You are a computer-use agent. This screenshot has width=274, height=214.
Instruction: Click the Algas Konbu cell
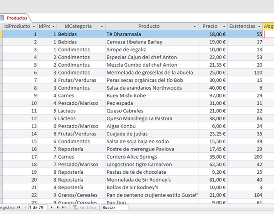(x=152, y=126)
